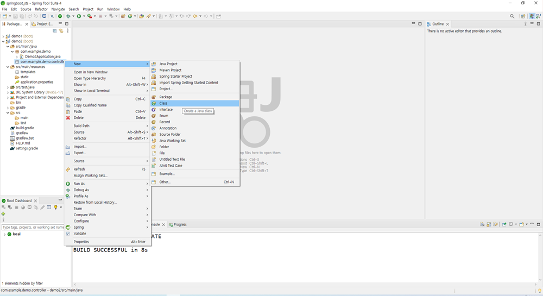Click the green Run toolbar button
The image size is (543, 296).
click(x=79, y=16)
